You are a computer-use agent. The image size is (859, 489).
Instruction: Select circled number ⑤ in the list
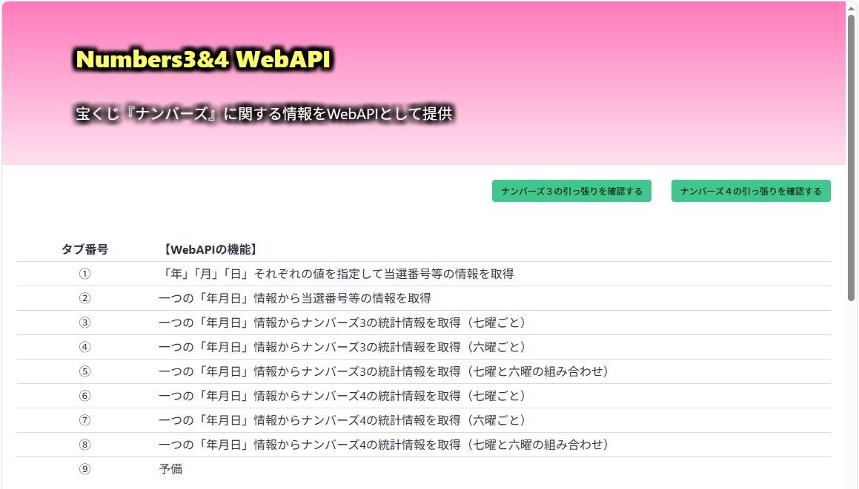84,371
